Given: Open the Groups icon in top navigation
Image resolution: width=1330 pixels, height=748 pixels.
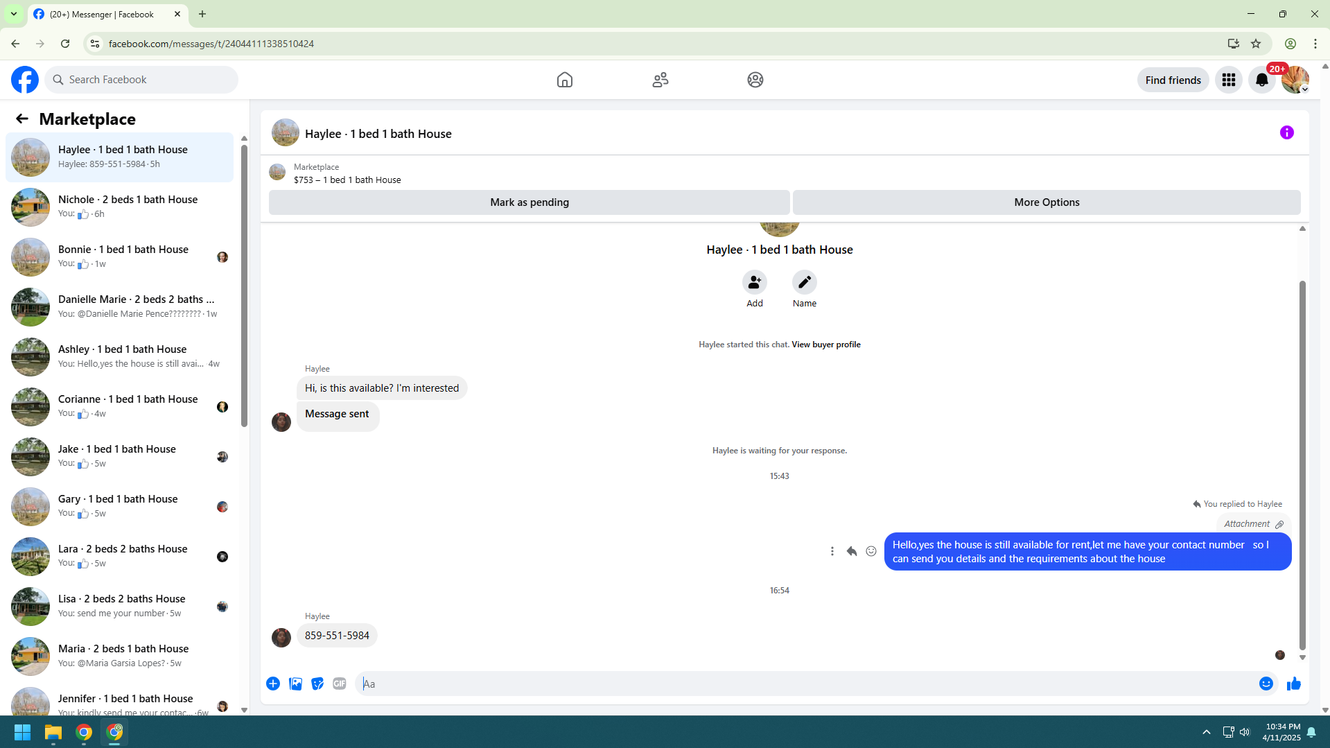Looking at the screenshot, I should coord(755,80).
